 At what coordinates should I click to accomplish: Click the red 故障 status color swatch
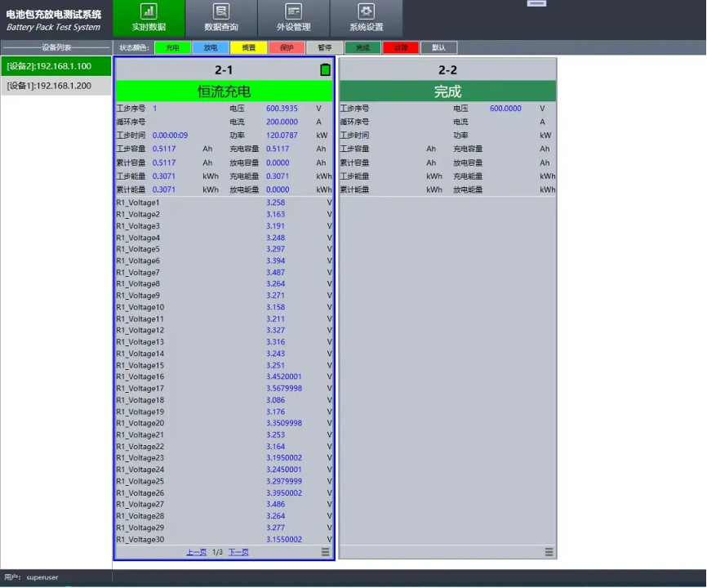click(400, 48)
